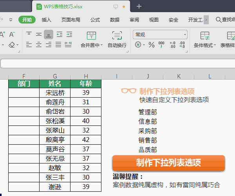This screenshot has width=235, height=196.
Task: Select the cell 品质部
Action: (x=148, y=150)
